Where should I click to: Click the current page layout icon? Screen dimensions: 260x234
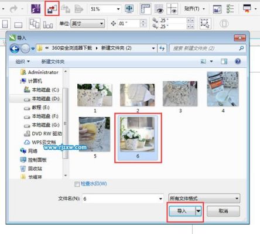(48, 24)
